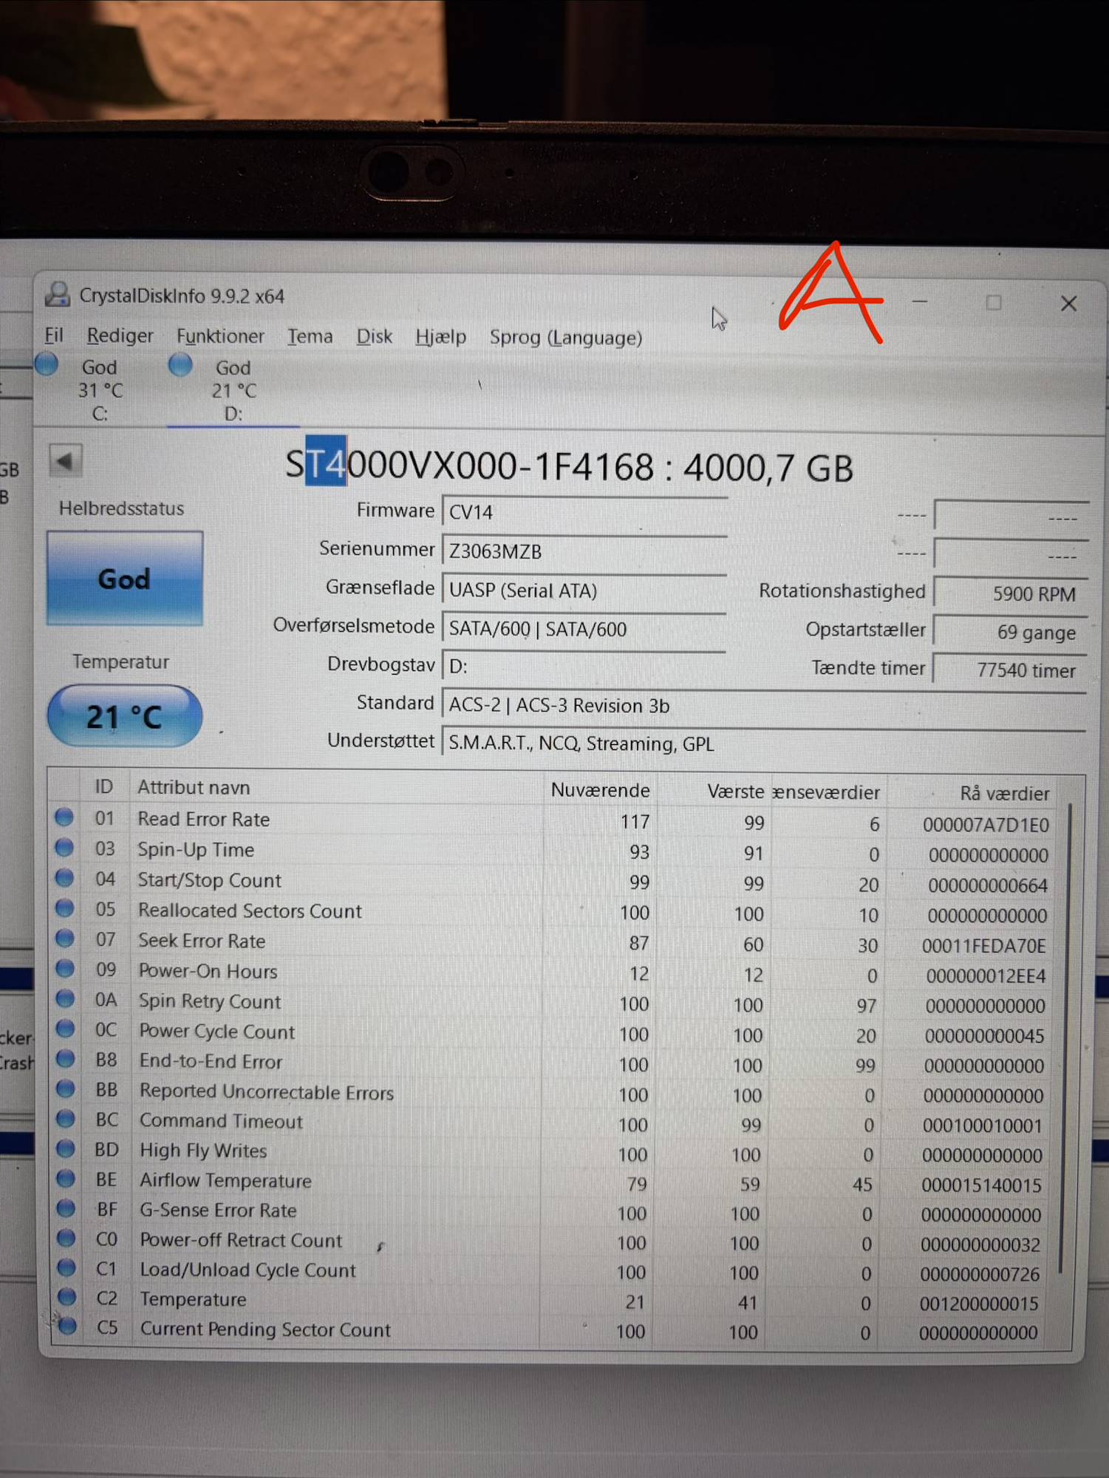1109x1478 pixels.
Task: Click the status icon for Load/Unload Cycle Count
Action: pos(67,1267)
